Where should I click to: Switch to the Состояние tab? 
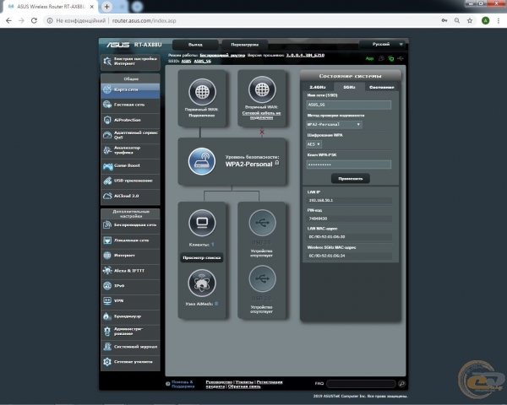(382, 87)
